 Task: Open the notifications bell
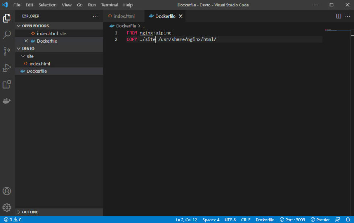pos(348,220)
